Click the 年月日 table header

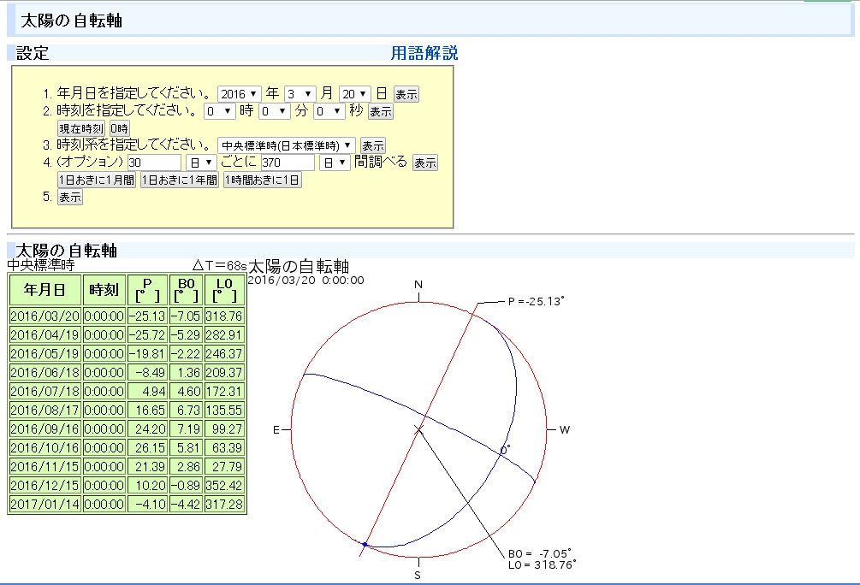click(x=45, y=289)
